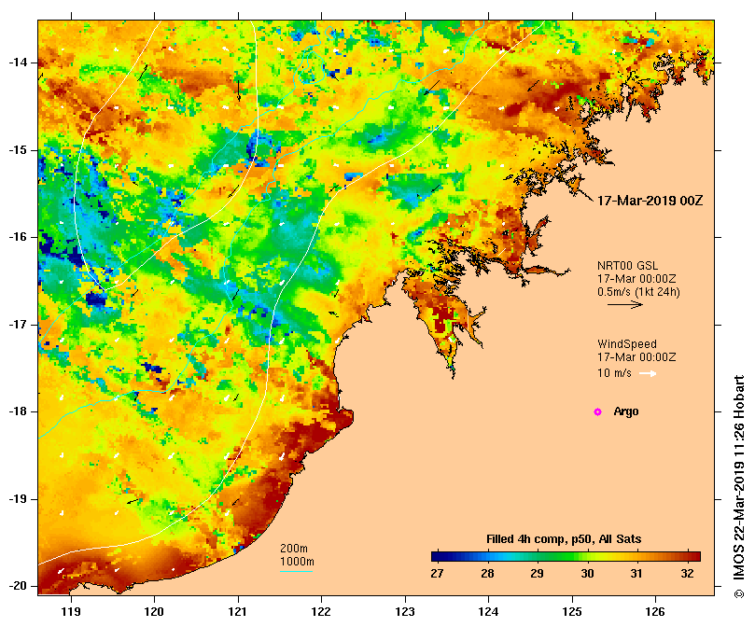
Task: Click the -14 latitude axis label
Action: [18, 63]
